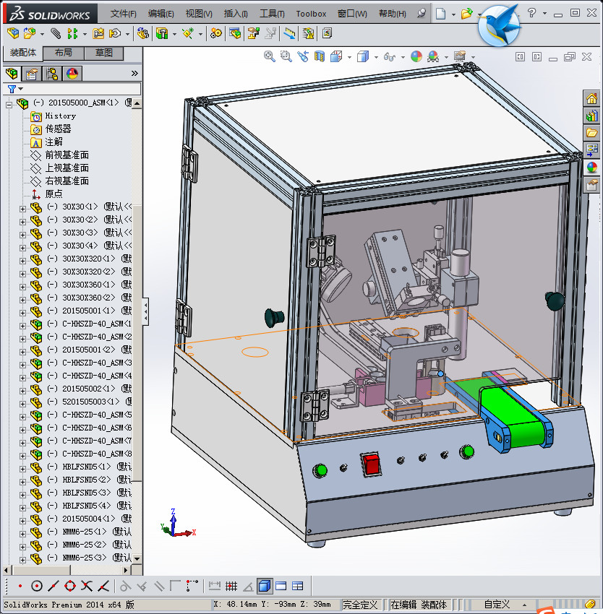Click the Custom Properties icon in task pane
This screenshot has height=614, width=603.
591,184
